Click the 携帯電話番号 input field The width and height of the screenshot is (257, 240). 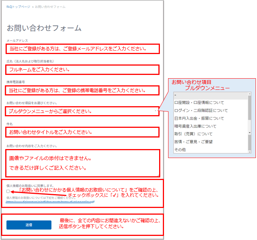[x=82, y=91]
